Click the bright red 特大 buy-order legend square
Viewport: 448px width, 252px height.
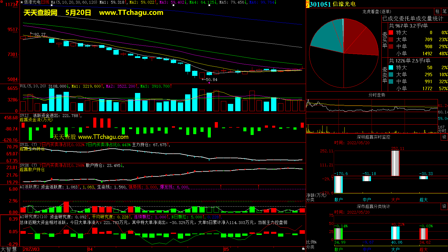391,32
